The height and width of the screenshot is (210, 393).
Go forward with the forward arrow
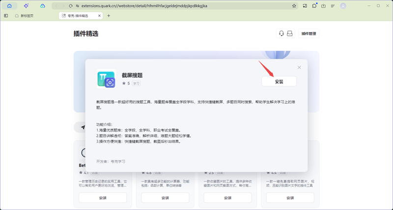pos(63,6)
